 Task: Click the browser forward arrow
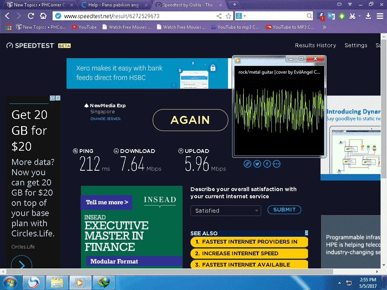19,16
